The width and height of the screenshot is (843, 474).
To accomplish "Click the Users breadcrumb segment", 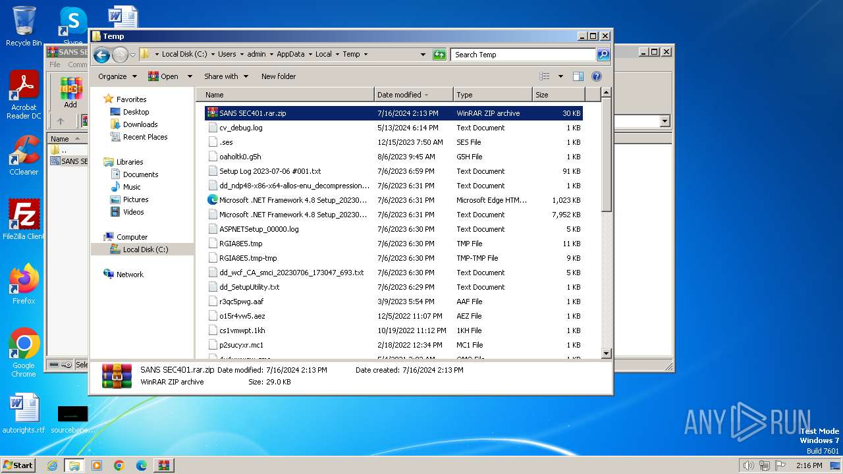I will click(x=227, y=55).
